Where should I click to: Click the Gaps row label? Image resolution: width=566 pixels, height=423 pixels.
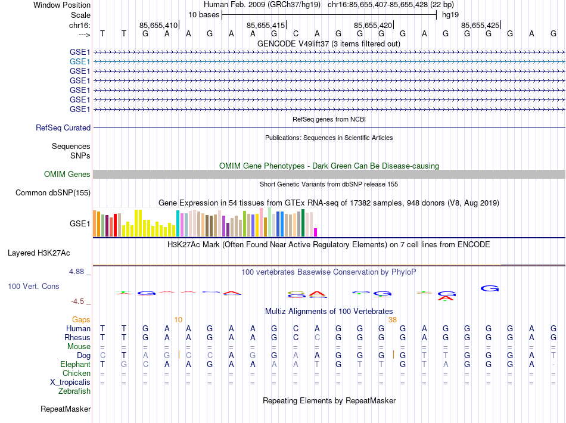81,319
